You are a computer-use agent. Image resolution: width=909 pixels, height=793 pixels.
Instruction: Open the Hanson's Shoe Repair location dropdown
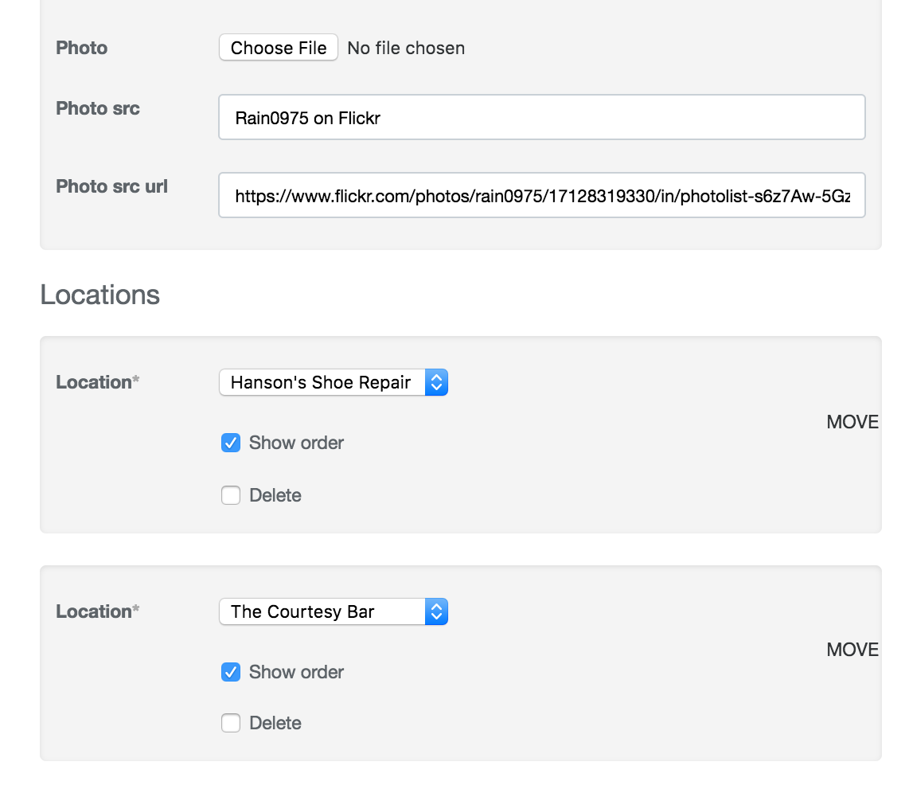334,382
